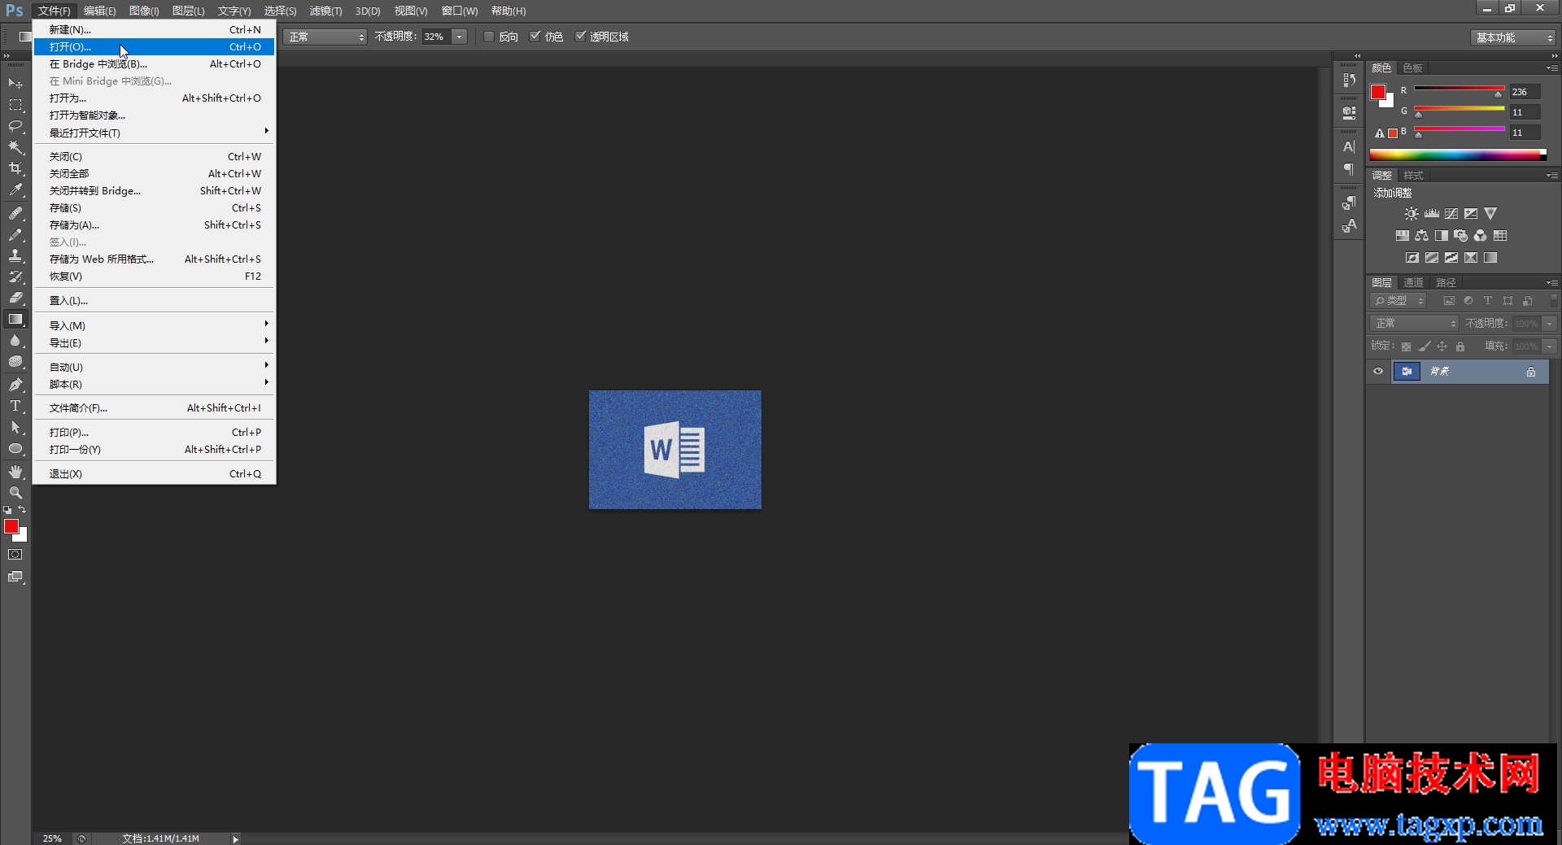Open the Character panel icon
Screen dimensions: 1562x845
click(1349, 146)
